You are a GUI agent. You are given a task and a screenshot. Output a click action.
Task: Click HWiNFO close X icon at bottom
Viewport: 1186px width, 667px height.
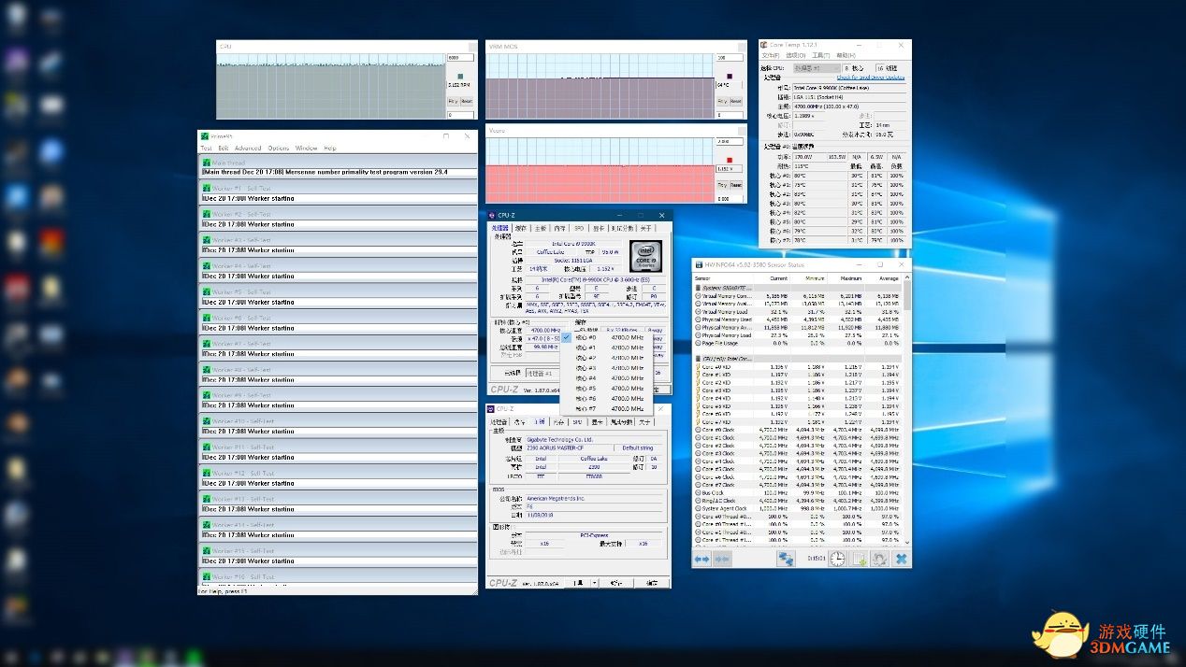tap(901, 559)
